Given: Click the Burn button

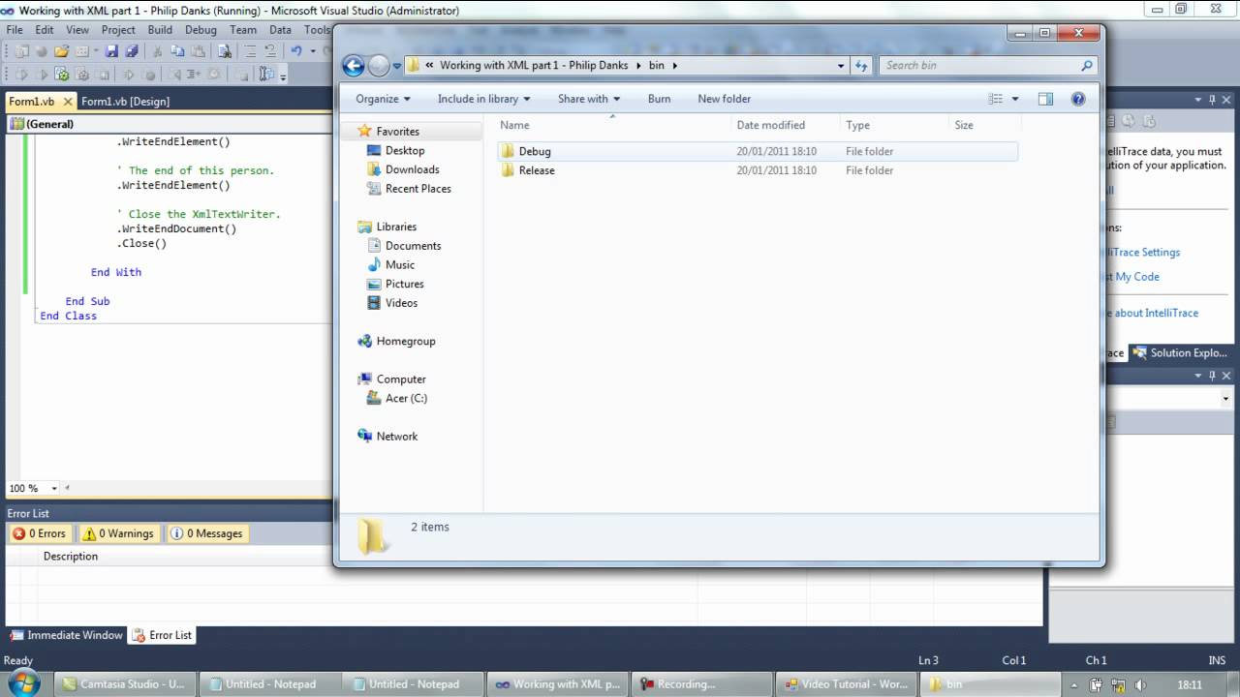Looking at the screenshot, I should point(659,99).
